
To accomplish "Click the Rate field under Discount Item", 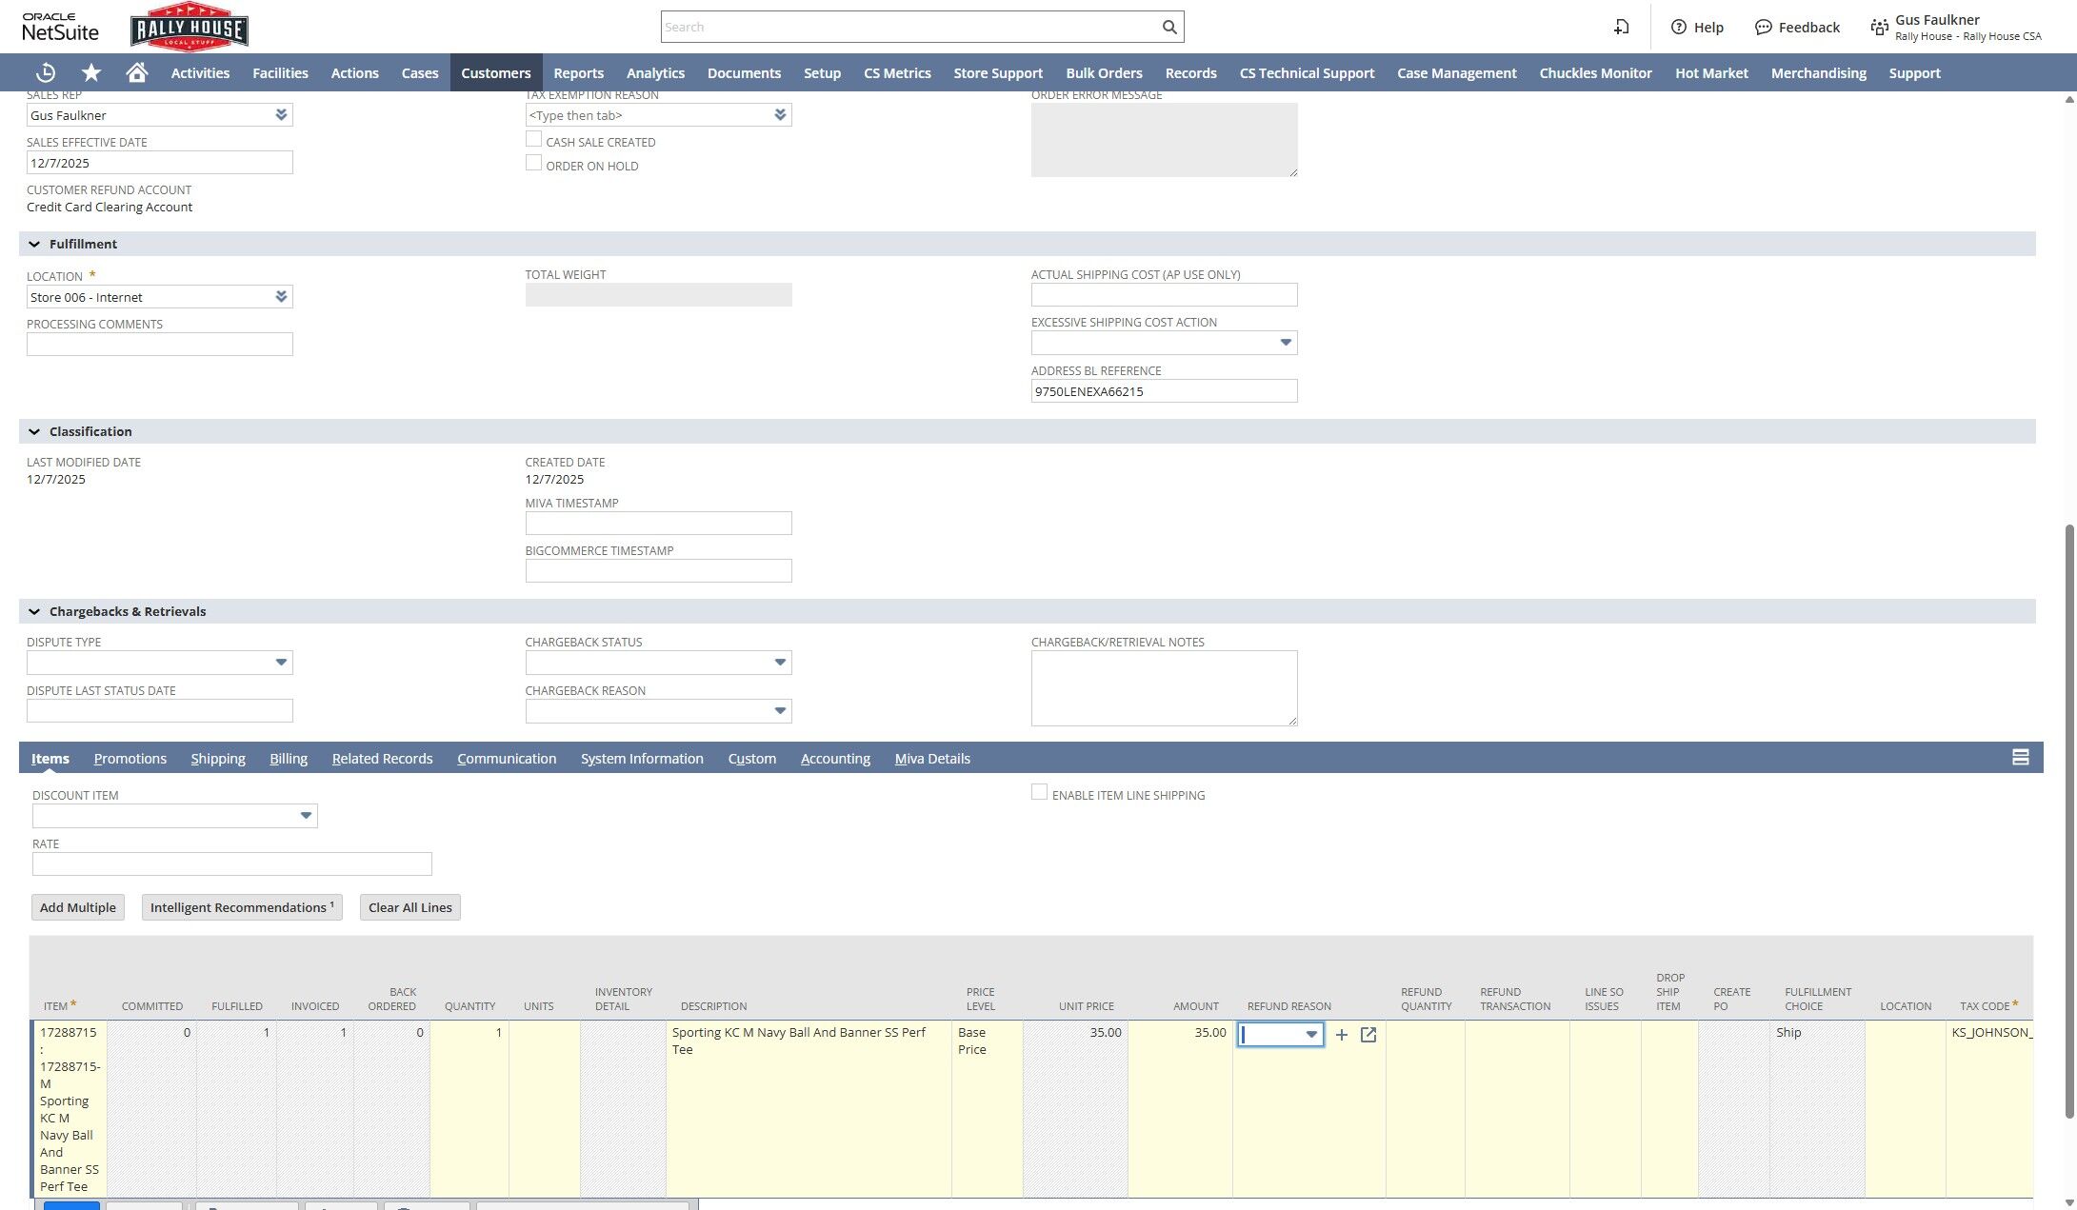I will tap(232, 864).
